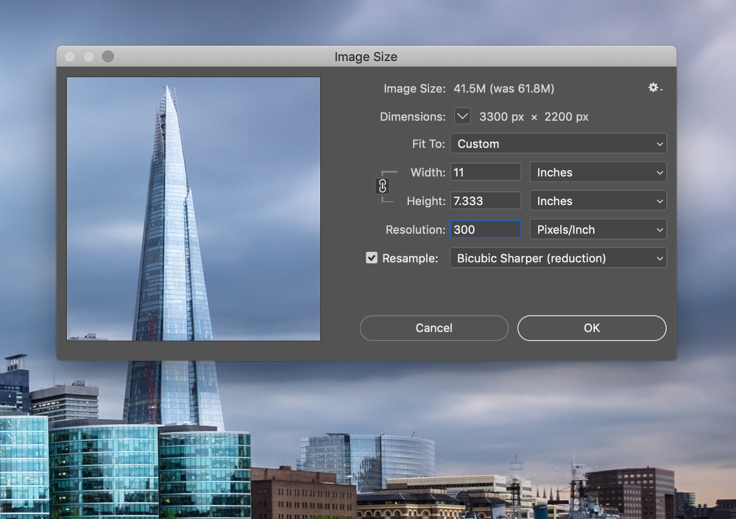Change the Pixels/Inch resolution unit dropdown

pos(598,230)
